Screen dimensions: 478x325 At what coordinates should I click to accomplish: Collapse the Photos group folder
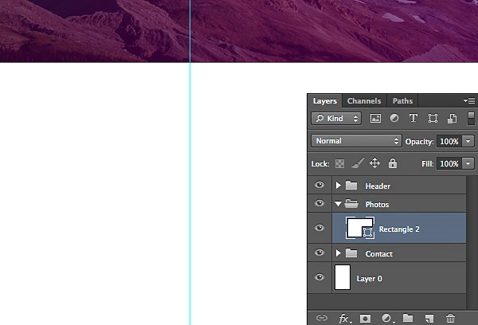339,204
